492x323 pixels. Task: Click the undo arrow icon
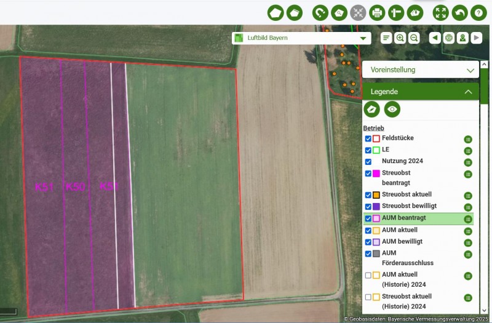coord(459,12)
